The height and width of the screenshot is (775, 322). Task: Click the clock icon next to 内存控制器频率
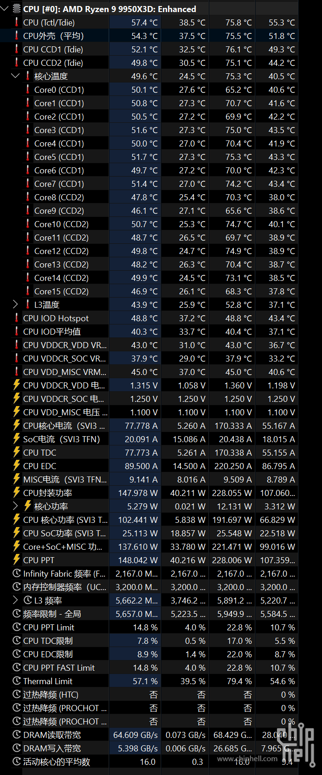tap(17, 587)
